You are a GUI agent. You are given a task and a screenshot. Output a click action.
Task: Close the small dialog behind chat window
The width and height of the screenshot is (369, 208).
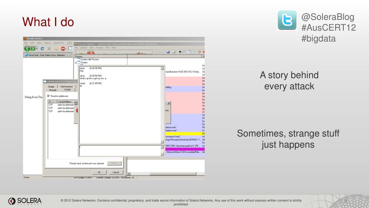[x=169, y=103]
